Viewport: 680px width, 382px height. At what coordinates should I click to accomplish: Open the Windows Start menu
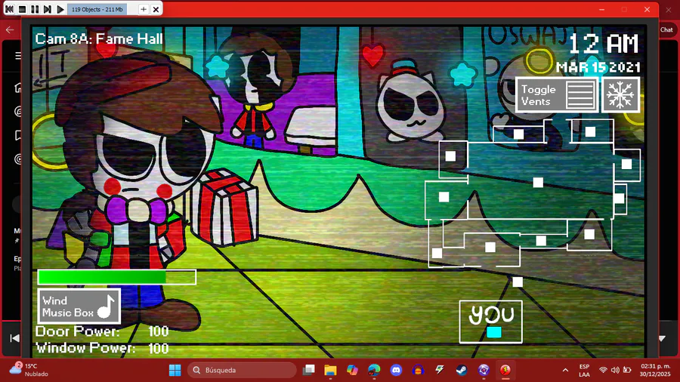[175, 371]
